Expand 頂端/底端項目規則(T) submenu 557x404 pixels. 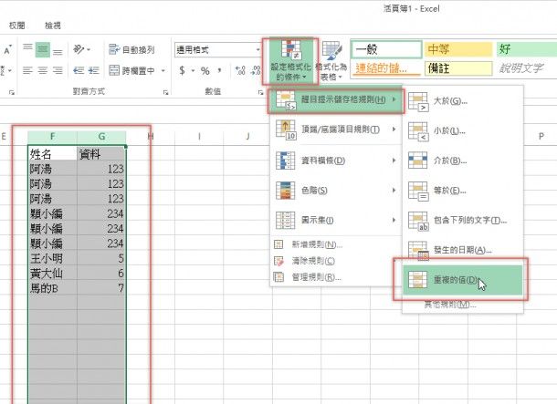tap(336, 129)
